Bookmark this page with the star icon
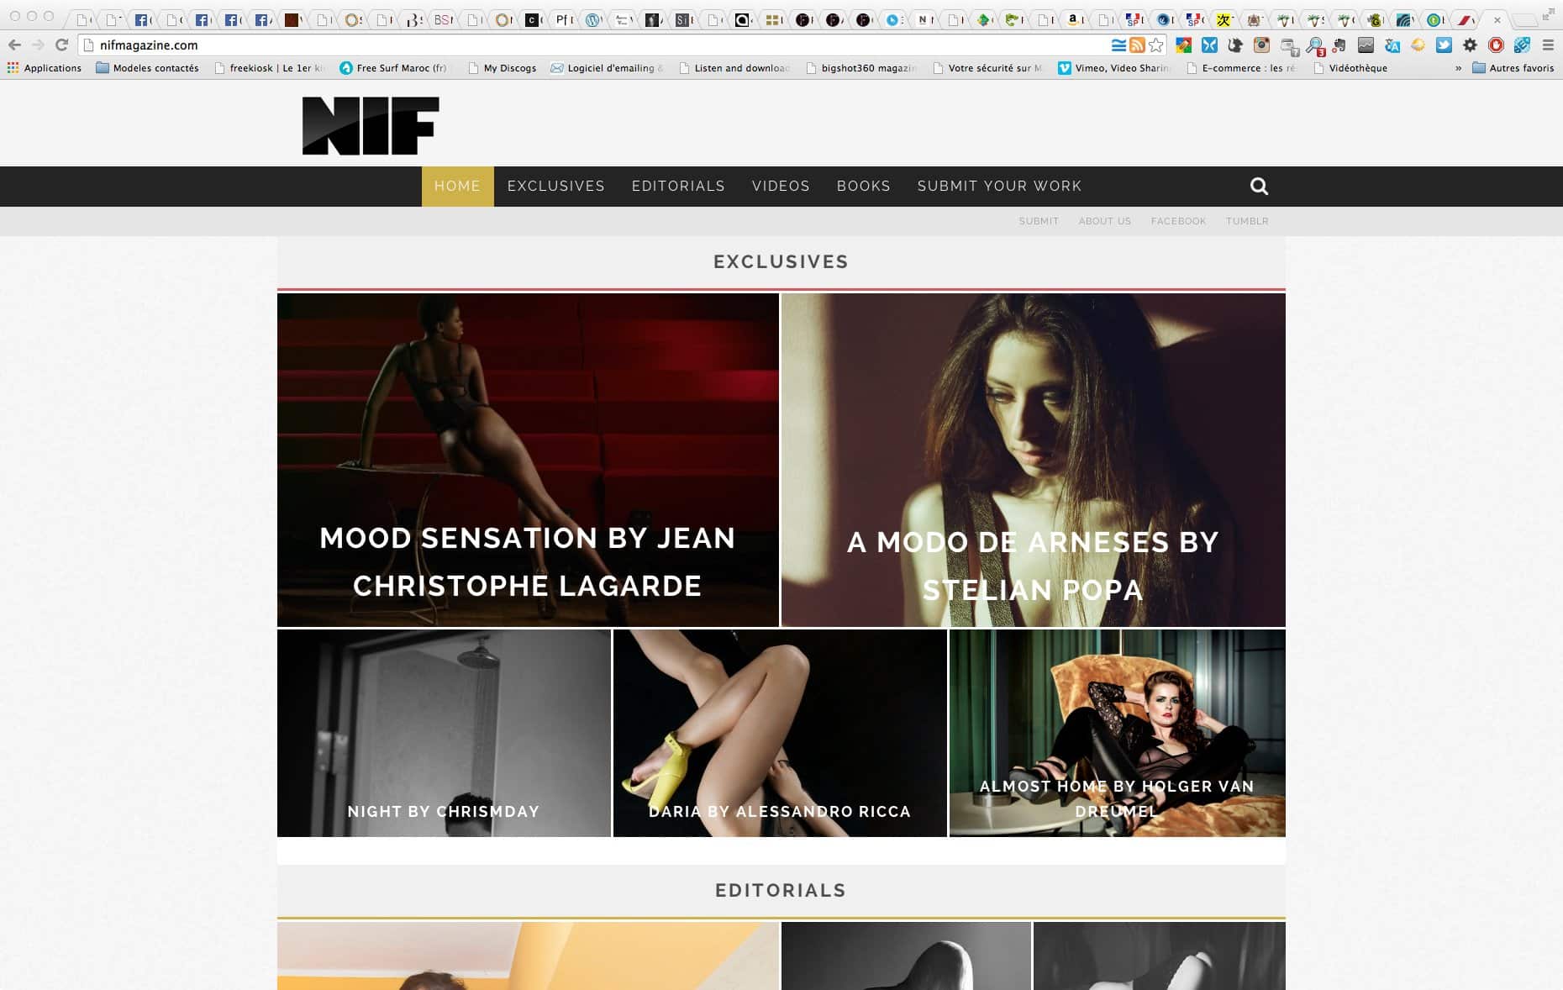 click(x=1156, y=45)
